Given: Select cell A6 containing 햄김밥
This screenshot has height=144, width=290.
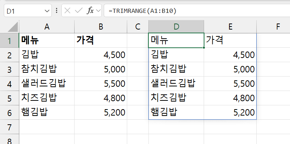Looking at the screenshot, I should click(x=47, y=113).
